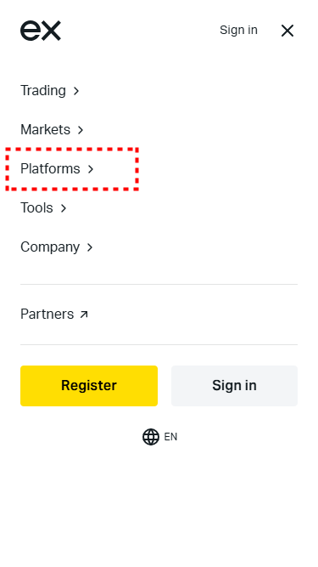Click the chevron beside Company
This screenshot has height=567, width=318.
(x=90, y=247)
